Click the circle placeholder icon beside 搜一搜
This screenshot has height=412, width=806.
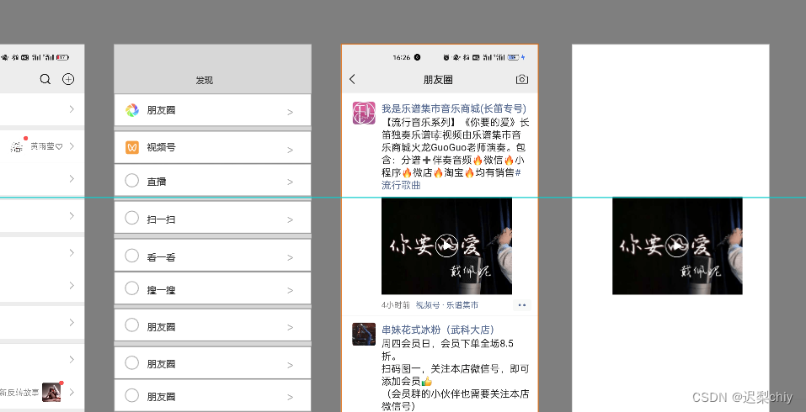132,288
